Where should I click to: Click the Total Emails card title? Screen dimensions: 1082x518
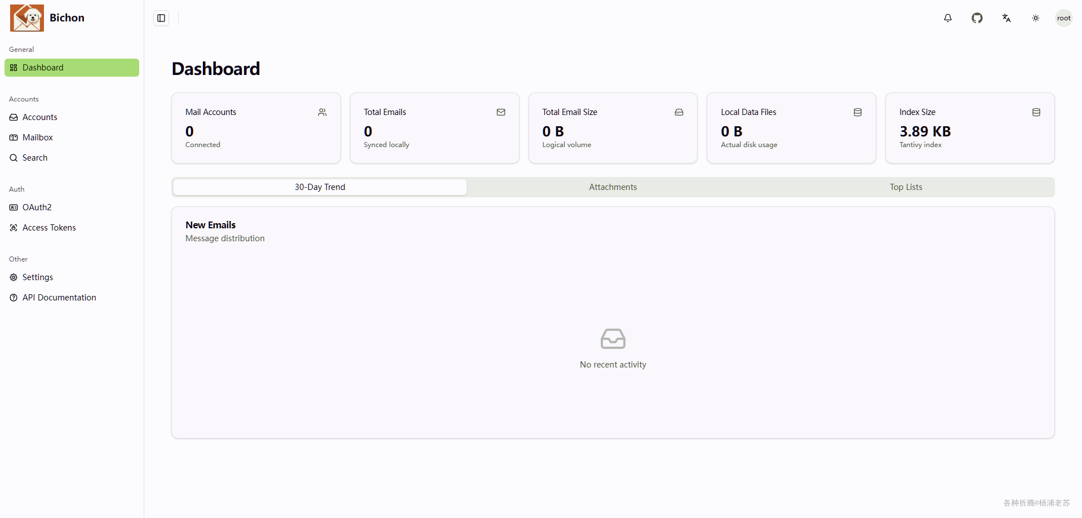coord(385,112)
